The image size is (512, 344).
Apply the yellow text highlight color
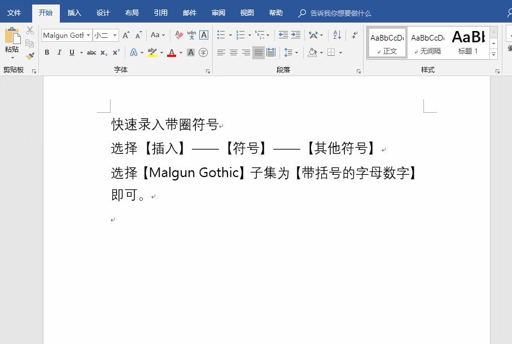152,52
